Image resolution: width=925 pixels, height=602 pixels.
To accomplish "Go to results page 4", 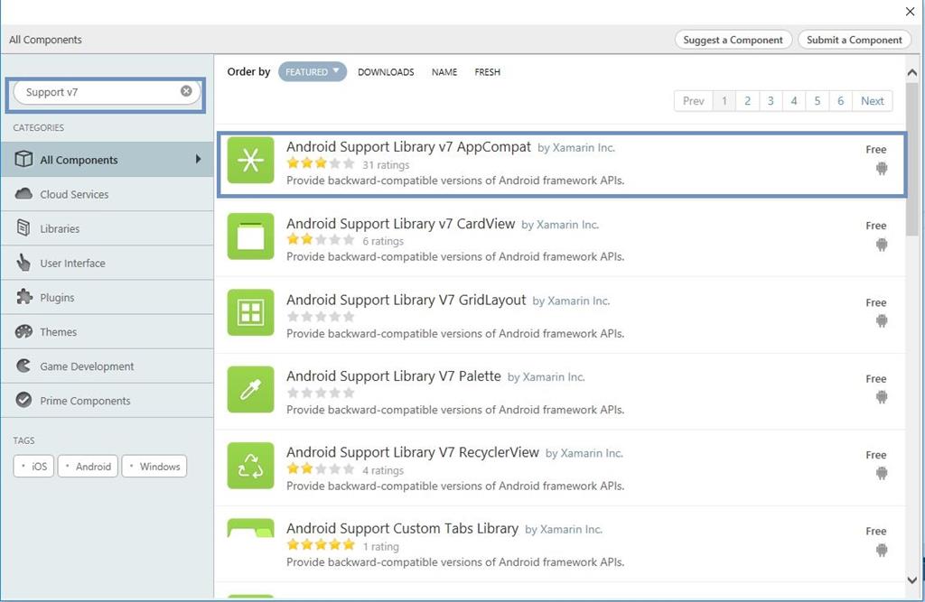I will coord(794,101).
